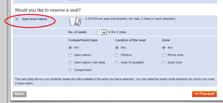
Task: Click the 'Would you like to reserve a seat?' heading
Action: [x=48, y=10]
